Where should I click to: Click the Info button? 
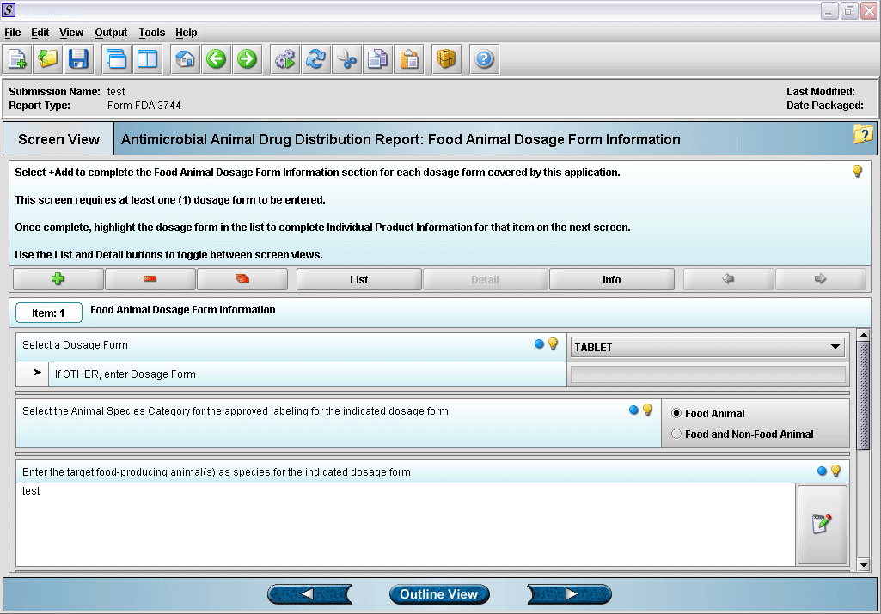click(611, 279)
